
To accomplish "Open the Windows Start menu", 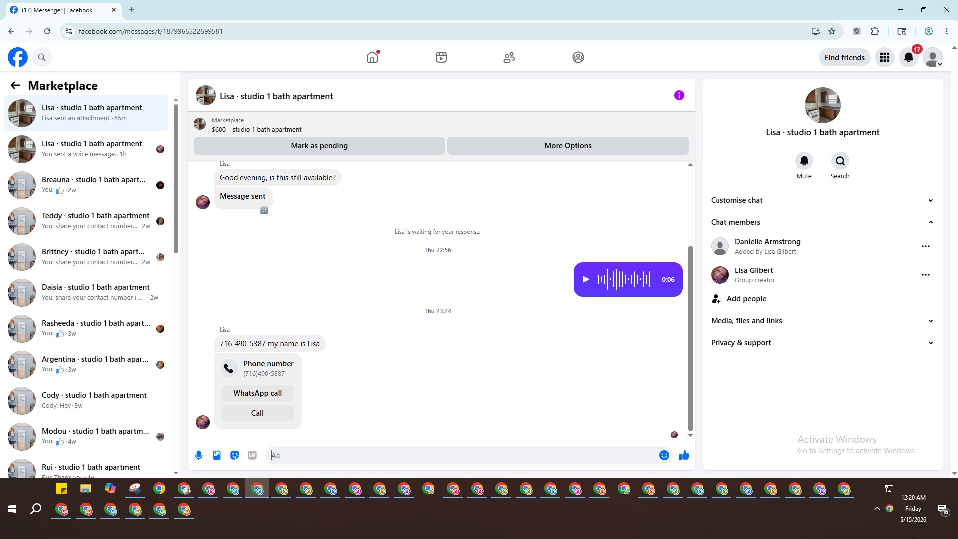I will coord(12,509).
